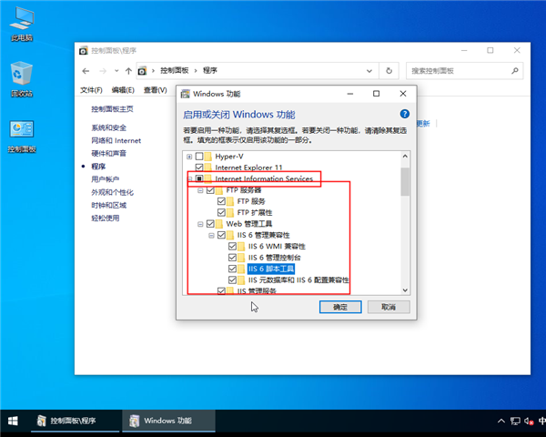Screen dimensions: 546x437
Task: Click the 确定 button
Action: point(340,308)
